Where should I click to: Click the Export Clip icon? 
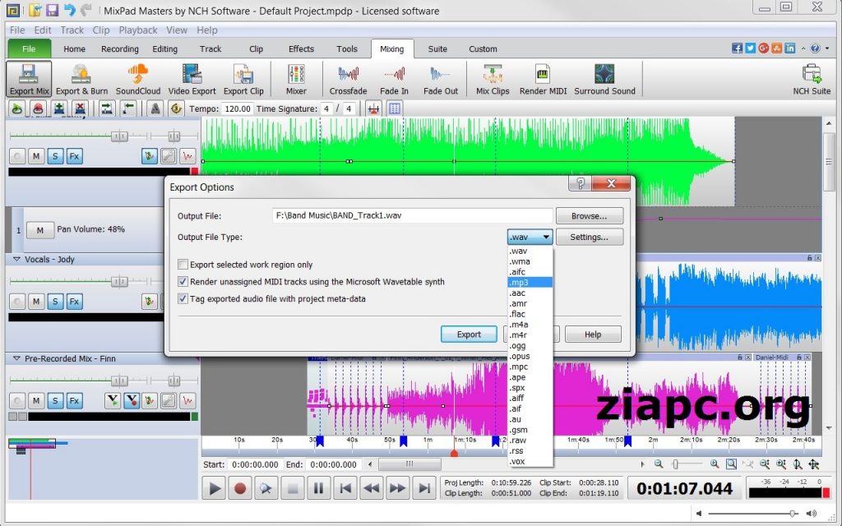pos(243,79)
